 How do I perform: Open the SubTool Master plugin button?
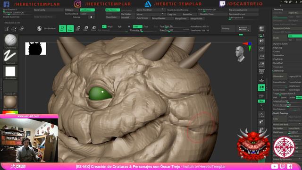pyautogui.click(x=243, y=29)
